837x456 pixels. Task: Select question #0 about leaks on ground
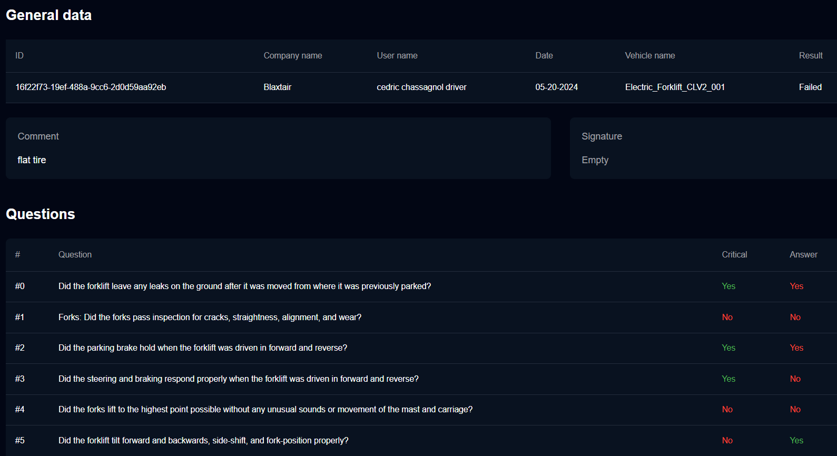244,286
